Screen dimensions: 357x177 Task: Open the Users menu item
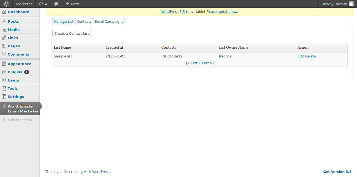[x=13, y=80]
